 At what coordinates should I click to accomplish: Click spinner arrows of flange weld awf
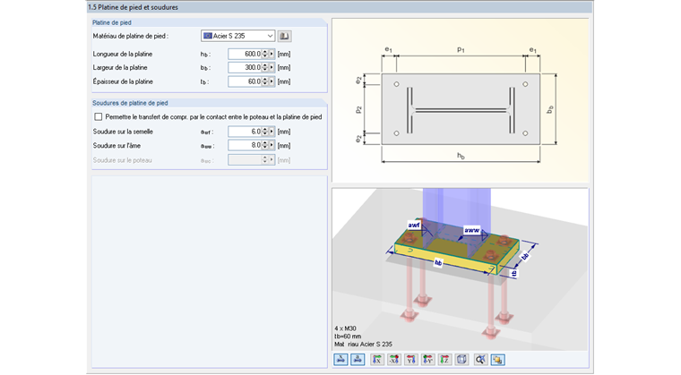tap(265, 132)
